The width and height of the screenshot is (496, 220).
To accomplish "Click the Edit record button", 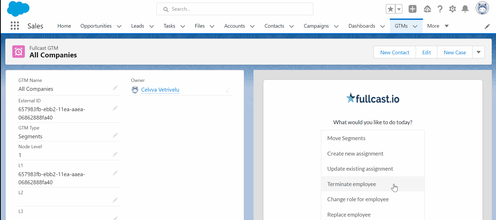I will tap(426, 52).
